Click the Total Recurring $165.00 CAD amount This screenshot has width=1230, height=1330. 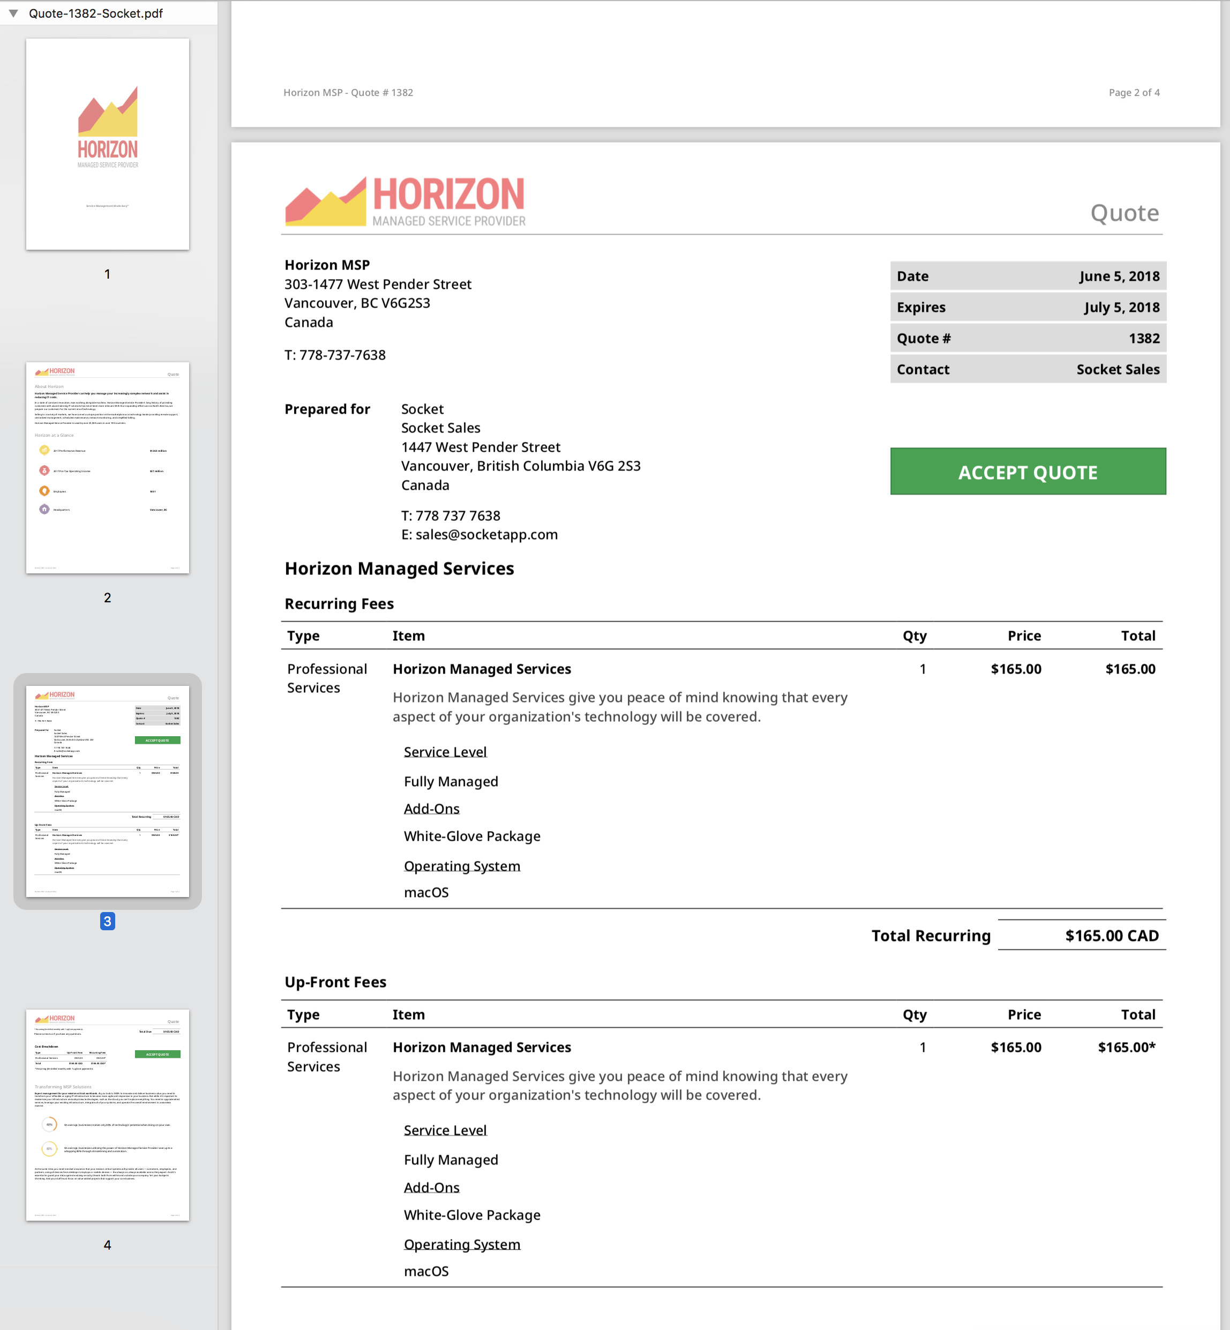pyautogui.click(x=1111, y=935)
